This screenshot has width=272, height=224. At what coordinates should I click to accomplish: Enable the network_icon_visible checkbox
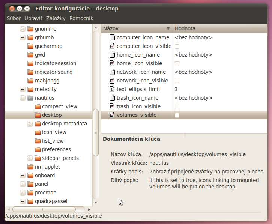pyautogui.click(x=177, y=81)
